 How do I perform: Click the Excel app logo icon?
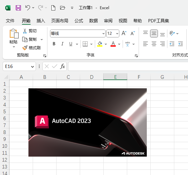8,8
